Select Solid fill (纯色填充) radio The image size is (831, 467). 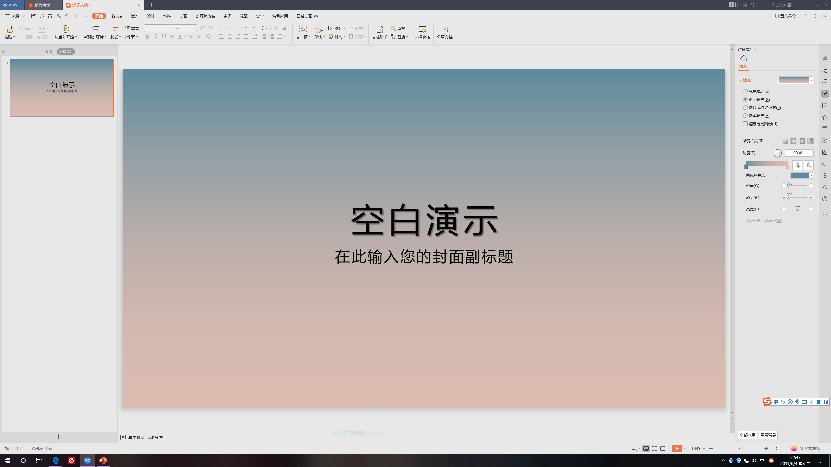click(x=745, y=91)
